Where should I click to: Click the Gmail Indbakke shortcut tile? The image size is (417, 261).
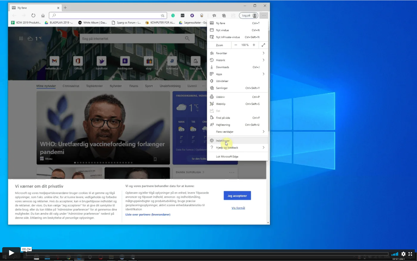coord(54,61)
